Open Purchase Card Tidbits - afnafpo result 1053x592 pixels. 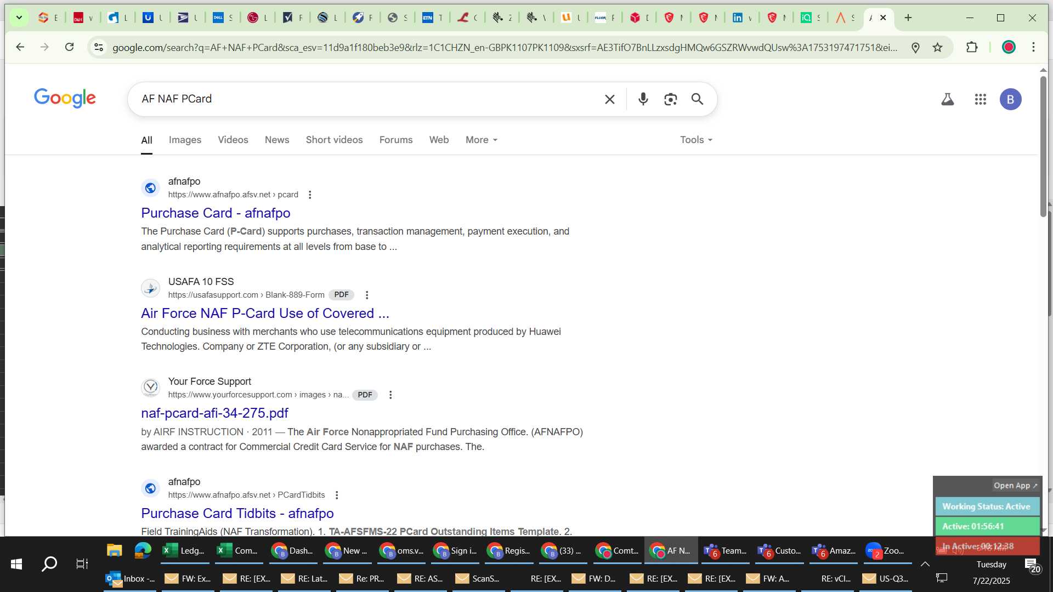pos(237,513)
